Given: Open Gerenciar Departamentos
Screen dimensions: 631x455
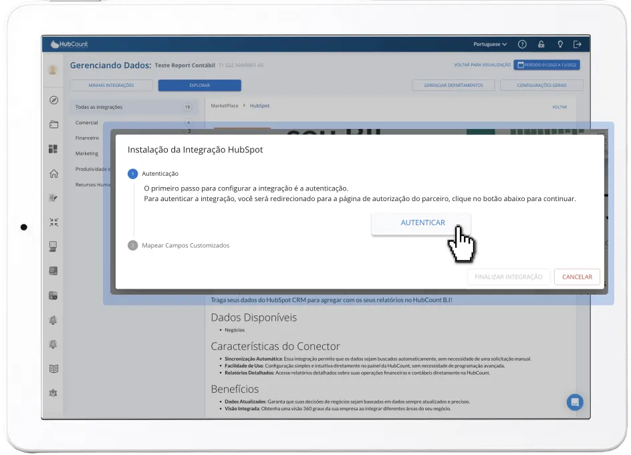Looking at the screenshot, I should click(x=453, y=86).
